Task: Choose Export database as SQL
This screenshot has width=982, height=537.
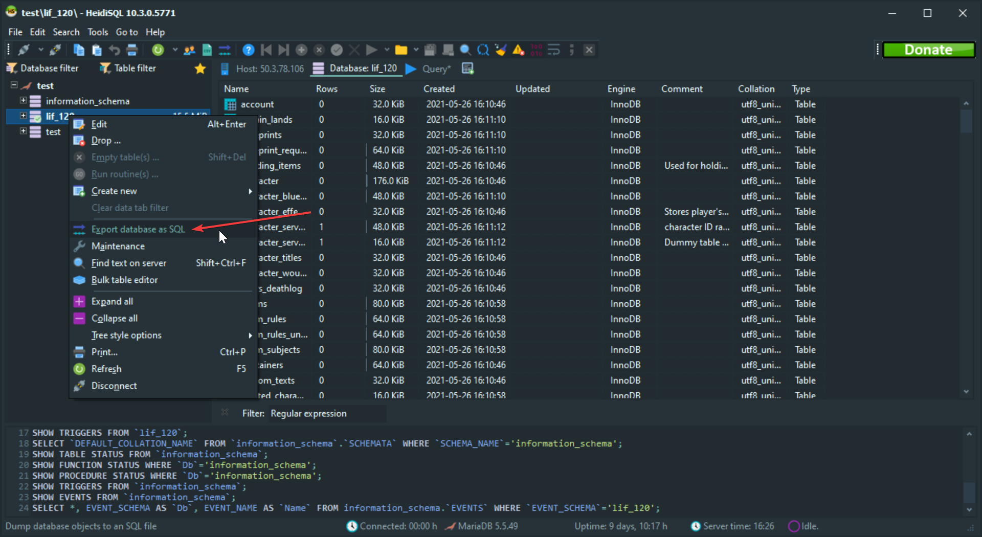Action: point(138,229)
